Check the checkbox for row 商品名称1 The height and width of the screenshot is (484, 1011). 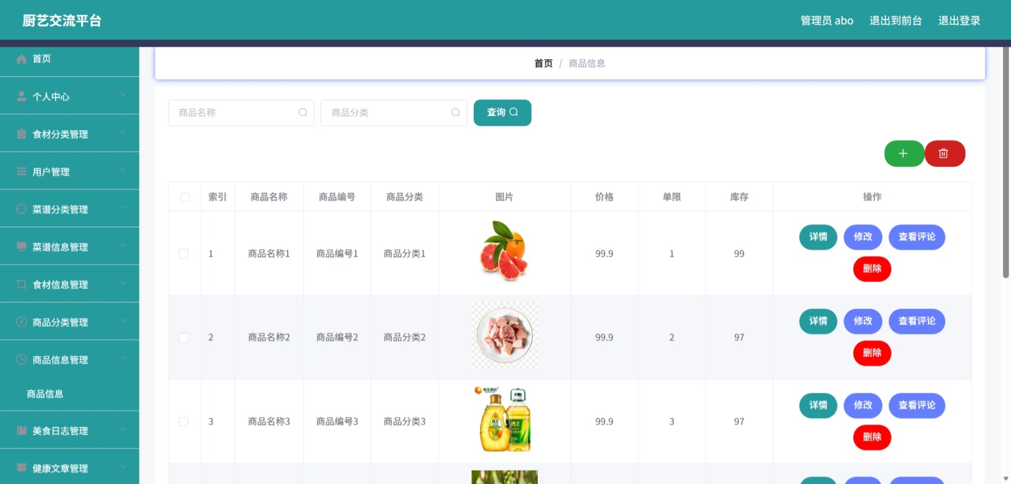pyautogui.click(x=184, y=253)
